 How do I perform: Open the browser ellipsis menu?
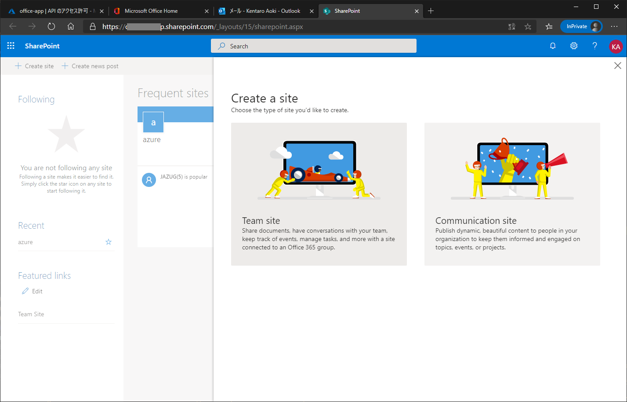[x=614, y=26]
